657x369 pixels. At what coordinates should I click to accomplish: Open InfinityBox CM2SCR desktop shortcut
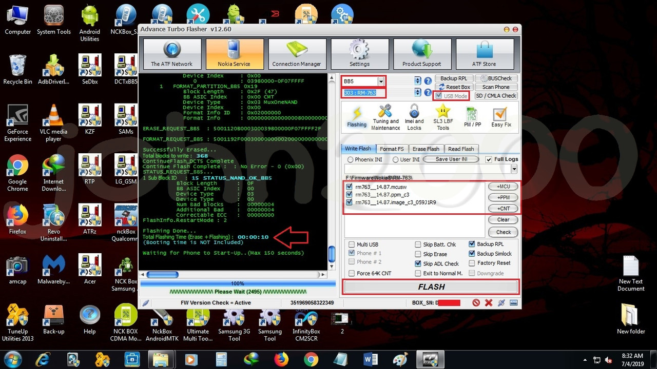(x=307, y=325)
